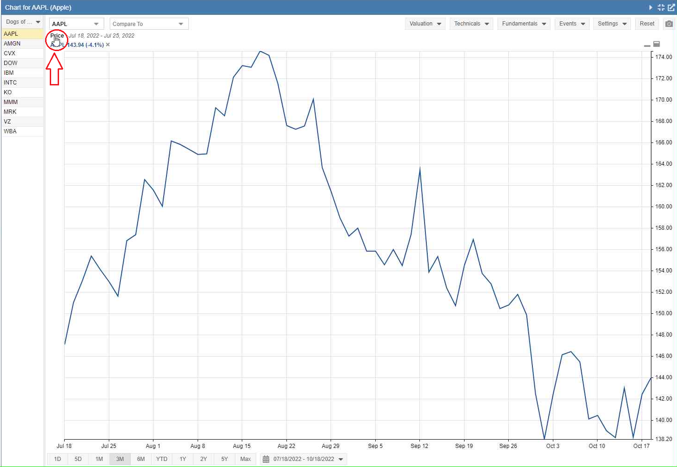Click the Price label above chart
Viewport: 677px width, 467px height.
57,36
